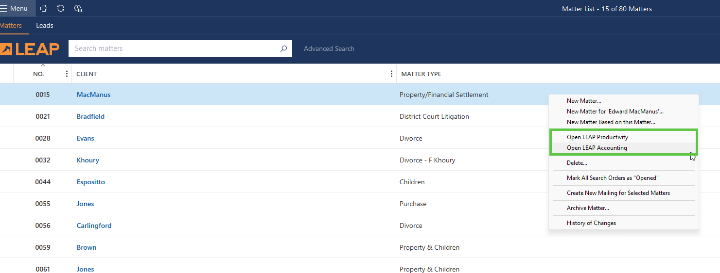Image resolution: width=720 pixels, height=273 pixels.
Task: Click the orange LEAP logo
Action: 30,49
